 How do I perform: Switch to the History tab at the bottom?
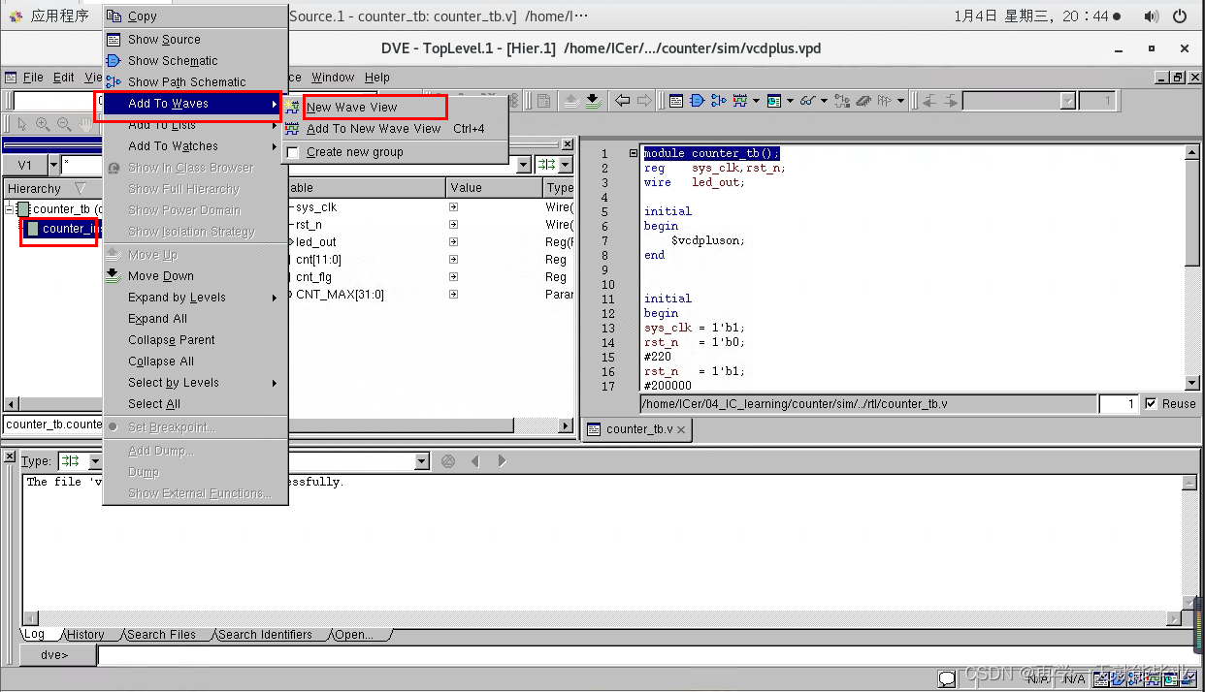86,634
